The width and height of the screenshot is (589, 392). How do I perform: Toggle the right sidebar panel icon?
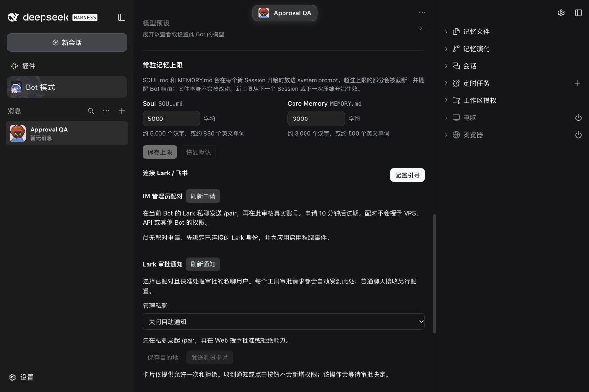[578, 13]
